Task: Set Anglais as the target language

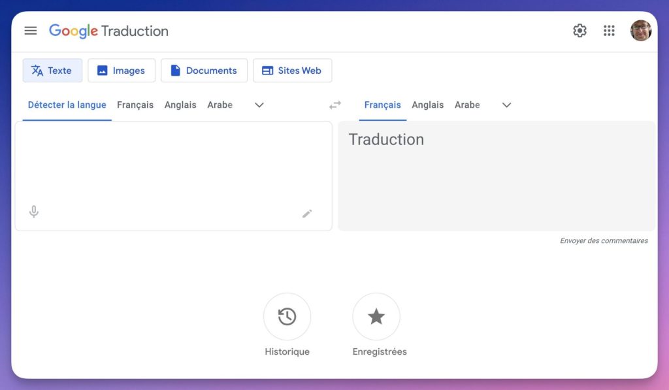Action: (427, 105)
